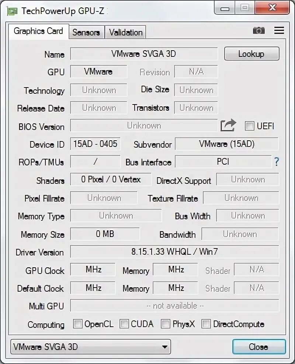Click the Pixel Fillrate Unknown field

104,198
